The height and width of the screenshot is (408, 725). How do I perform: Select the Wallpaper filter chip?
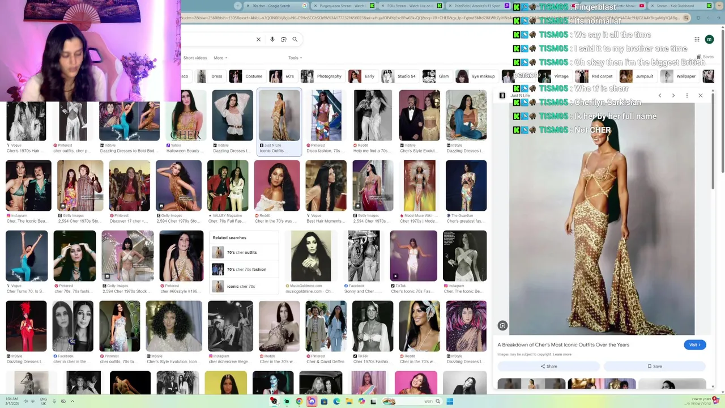point(679,76)
